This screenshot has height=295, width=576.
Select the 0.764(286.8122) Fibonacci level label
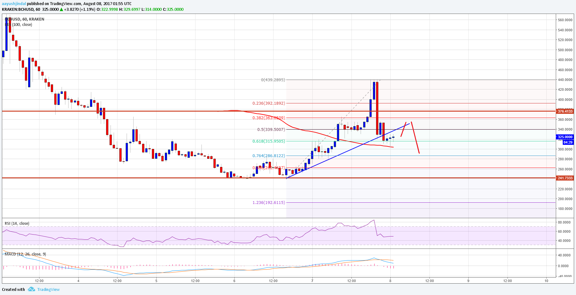click(x=269, y=156)
